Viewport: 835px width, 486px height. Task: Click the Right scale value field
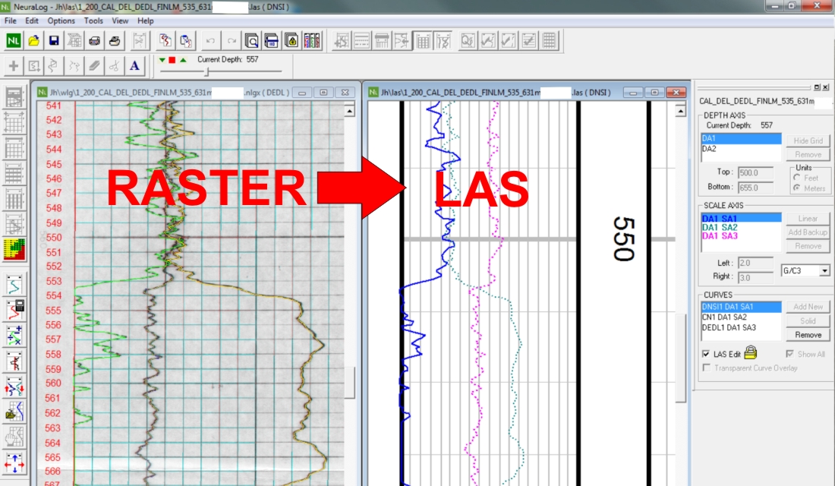[x=755, y=278]
